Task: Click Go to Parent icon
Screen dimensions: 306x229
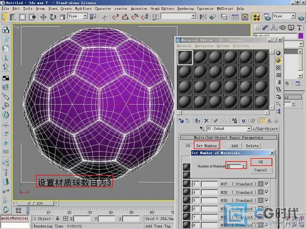Action: 270,121
